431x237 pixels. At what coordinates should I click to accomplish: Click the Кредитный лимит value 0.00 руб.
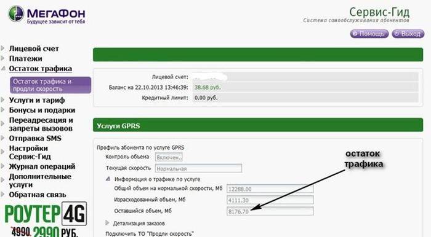point(206,98)
